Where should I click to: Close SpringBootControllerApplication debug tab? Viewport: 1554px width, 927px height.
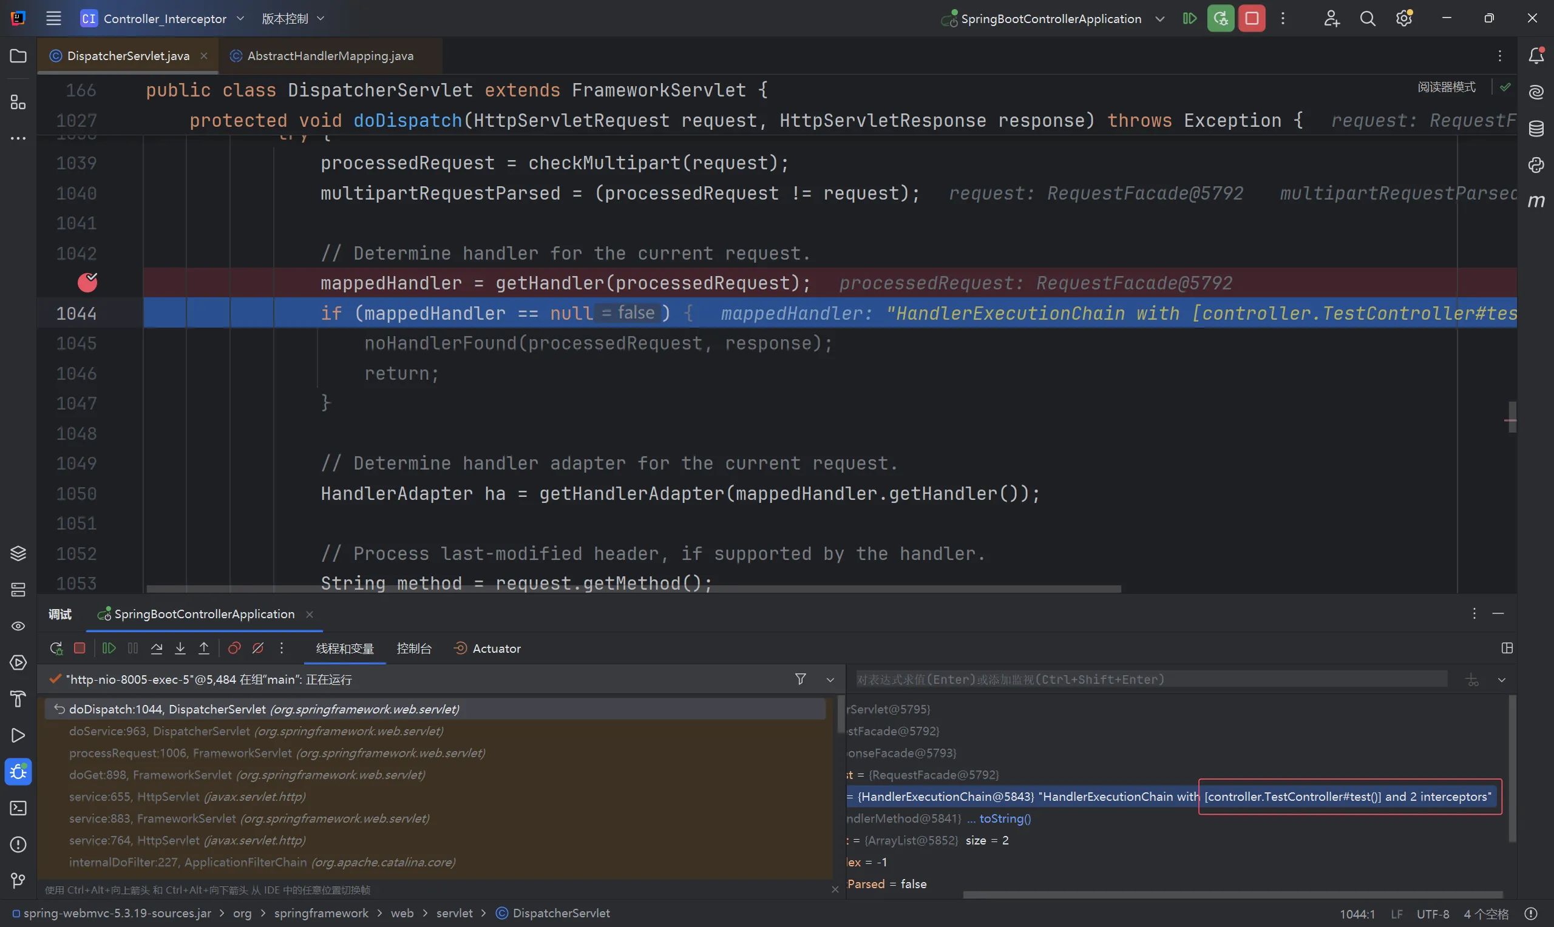310,615
